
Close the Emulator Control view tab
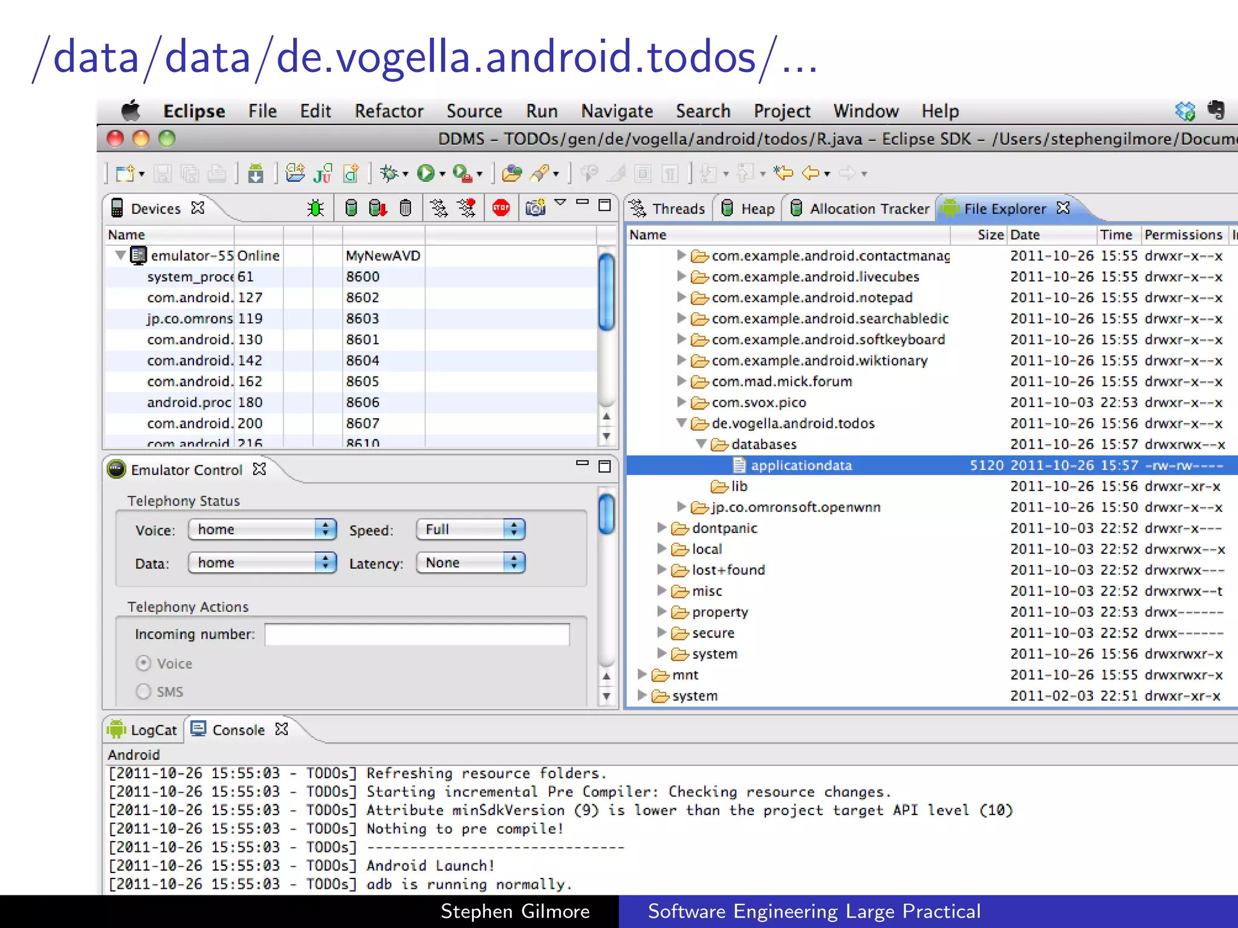coord(259,469)
